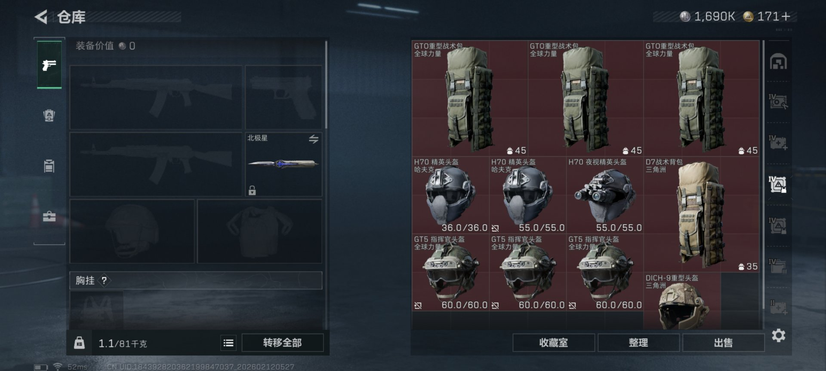Click the question mark next to 胸挂
This screenshot has height=371, width=826.
tap(104, 280)
